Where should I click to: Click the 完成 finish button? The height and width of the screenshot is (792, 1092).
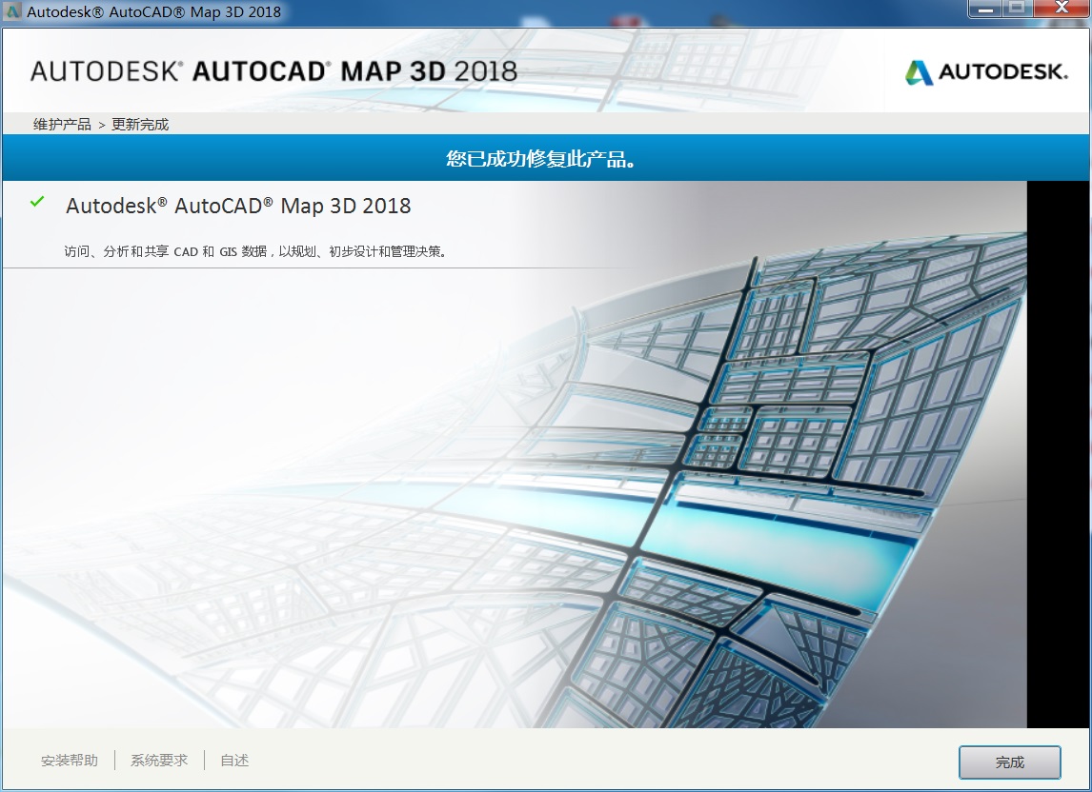pyautogui.click(x=1009, y=762)
